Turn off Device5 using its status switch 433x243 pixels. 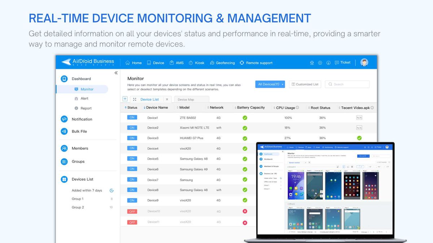132,159
